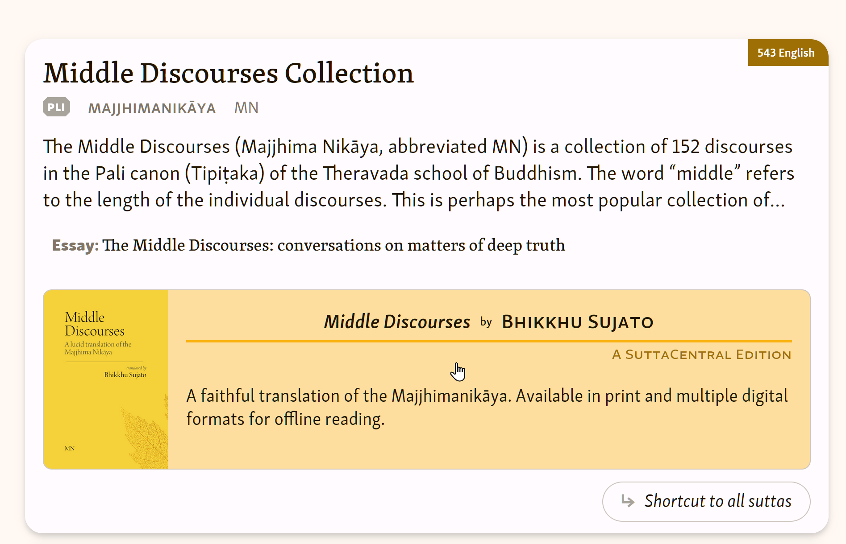Click the PLI language badge
This screenshot has width=846, height=544.
(x=56, y=107)
